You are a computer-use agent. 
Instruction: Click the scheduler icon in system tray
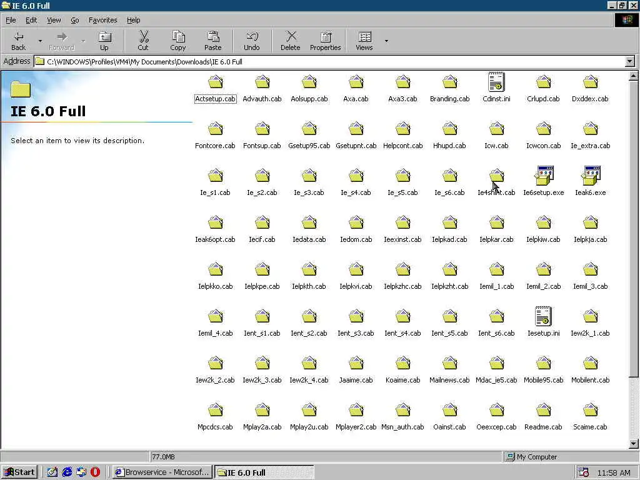(x=583, y=472)
